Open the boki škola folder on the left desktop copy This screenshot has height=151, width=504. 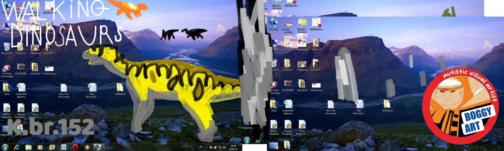[x=35, y=69]
